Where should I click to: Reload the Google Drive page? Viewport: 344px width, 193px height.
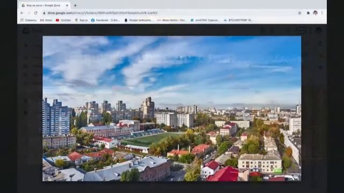[36, 13]
